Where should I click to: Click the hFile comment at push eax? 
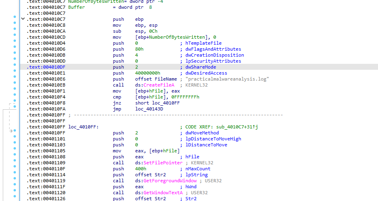[192, 157]
